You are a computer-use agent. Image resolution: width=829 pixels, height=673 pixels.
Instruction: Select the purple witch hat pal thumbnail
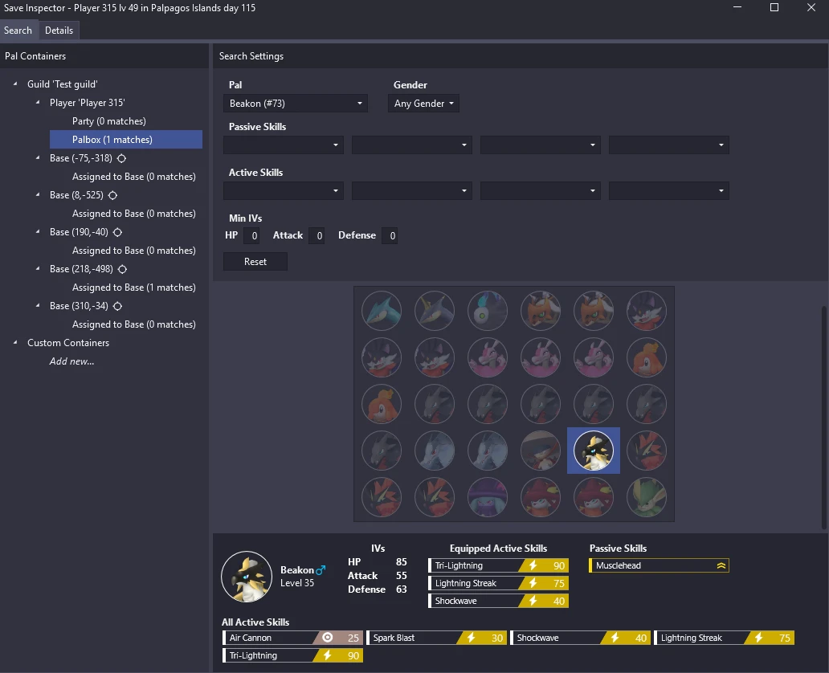click(488, 497)
